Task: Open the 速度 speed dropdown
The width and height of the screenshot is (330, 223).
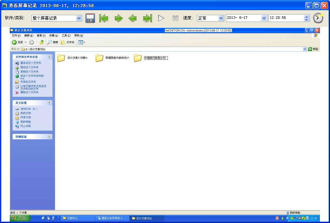Action: [221, 18]
